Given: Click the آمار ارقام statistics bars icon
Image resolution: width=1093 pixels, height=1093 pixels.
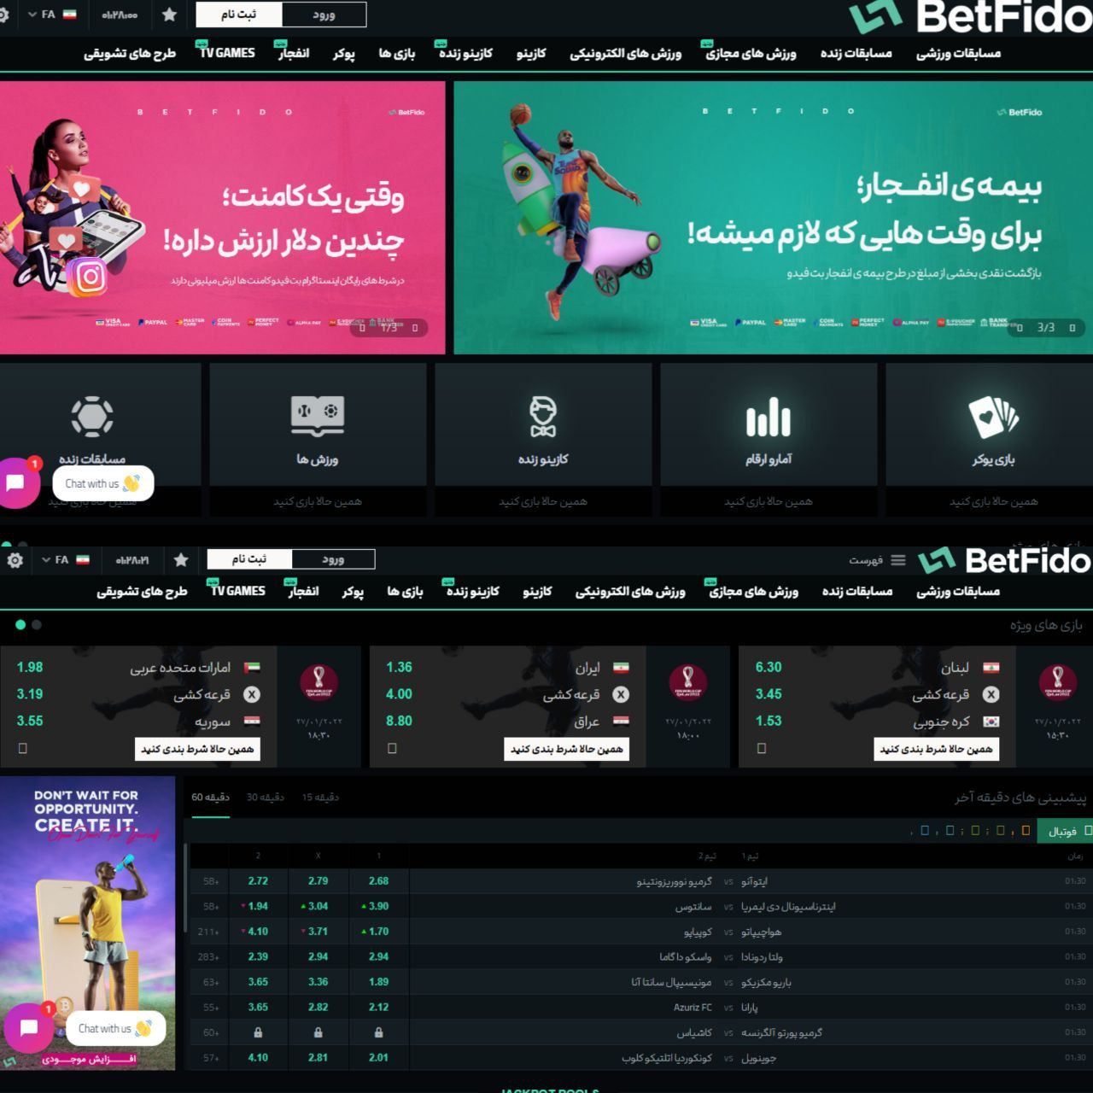Looking at the screenshot, I should tap(767, 418).
